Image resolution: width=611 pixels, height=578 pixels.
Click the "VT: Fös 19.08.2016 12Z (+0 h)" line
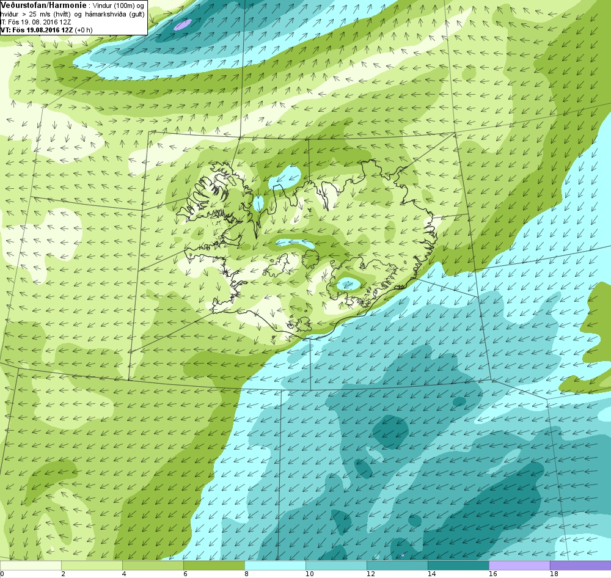click(46, 29)
